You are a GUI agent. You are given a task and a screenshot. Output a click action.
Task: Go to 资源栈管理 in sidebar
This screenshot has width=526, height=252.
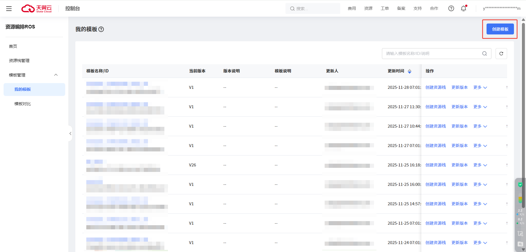[19, 61]
